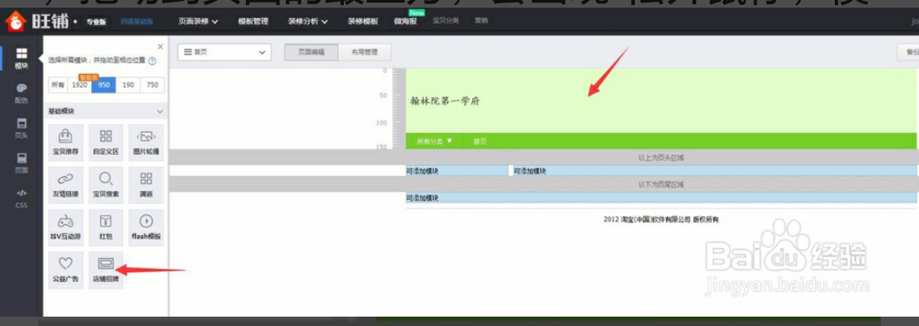Open the 宝贝分类 menu item
This screenshot has height=326, width=919.
tap(445, 21)
